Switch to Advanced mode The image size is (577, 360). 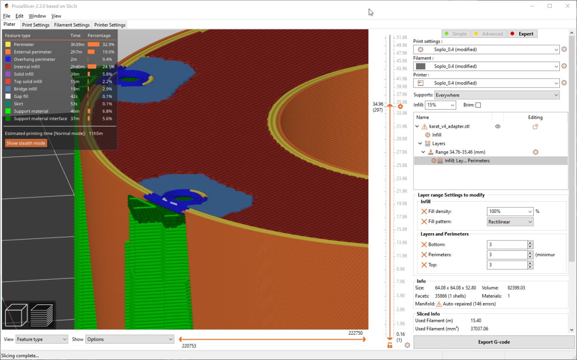(x=489, y=34)
